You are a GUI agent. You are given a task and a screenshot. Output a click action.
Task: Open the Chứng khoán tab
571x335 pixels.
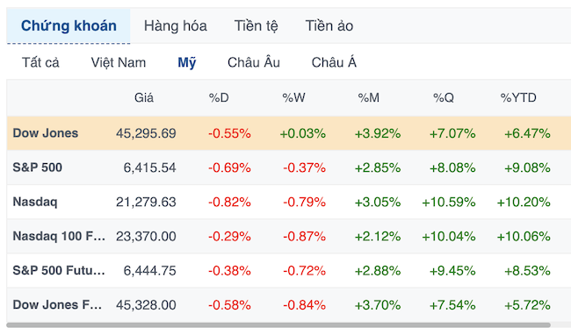[69, 26]
